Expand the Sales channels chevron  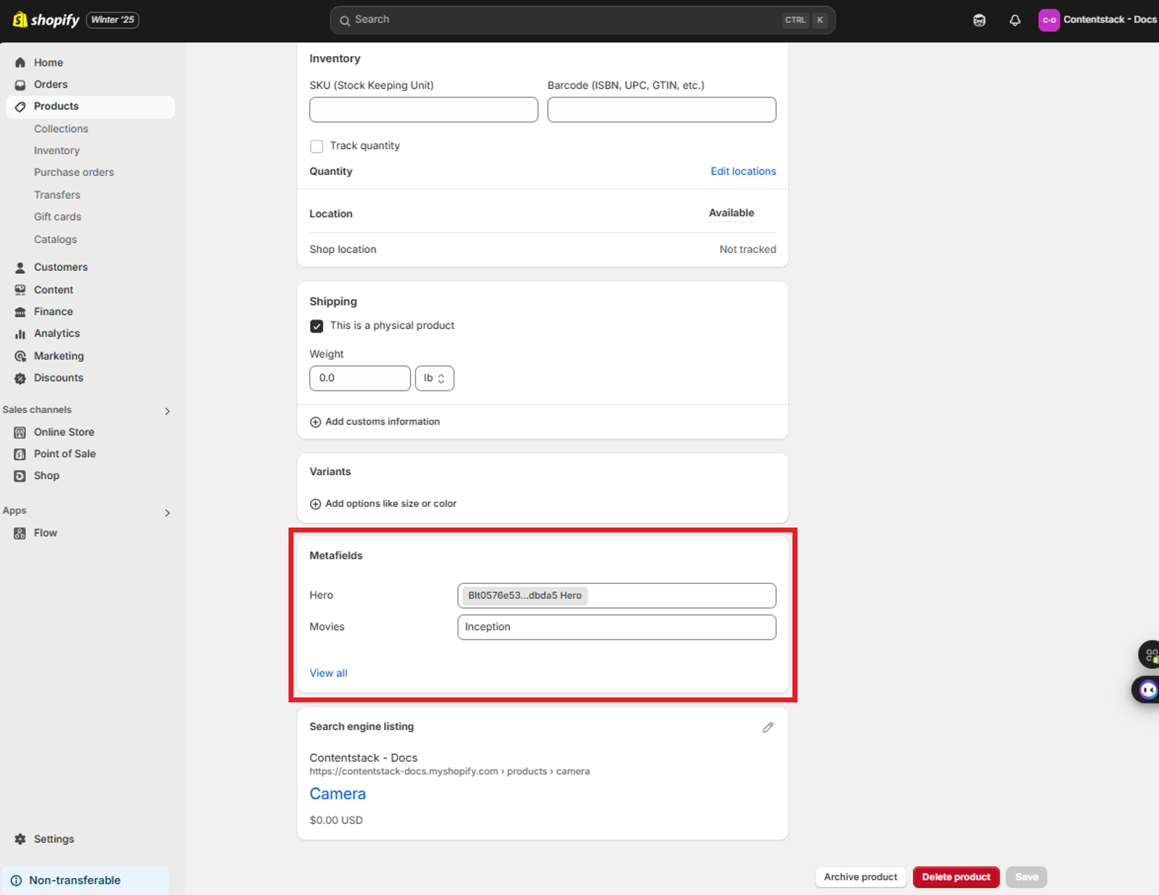[x=167, y=411]
